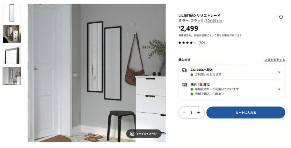Select the bedroom scene thumbnail
The height and width of the screenshot is (148, 291).
pyautogui.click(x=12, y=34)
